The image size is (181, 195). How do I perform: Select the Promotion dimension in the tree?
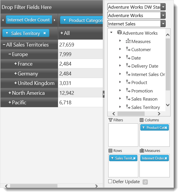[x=142, y=91]
